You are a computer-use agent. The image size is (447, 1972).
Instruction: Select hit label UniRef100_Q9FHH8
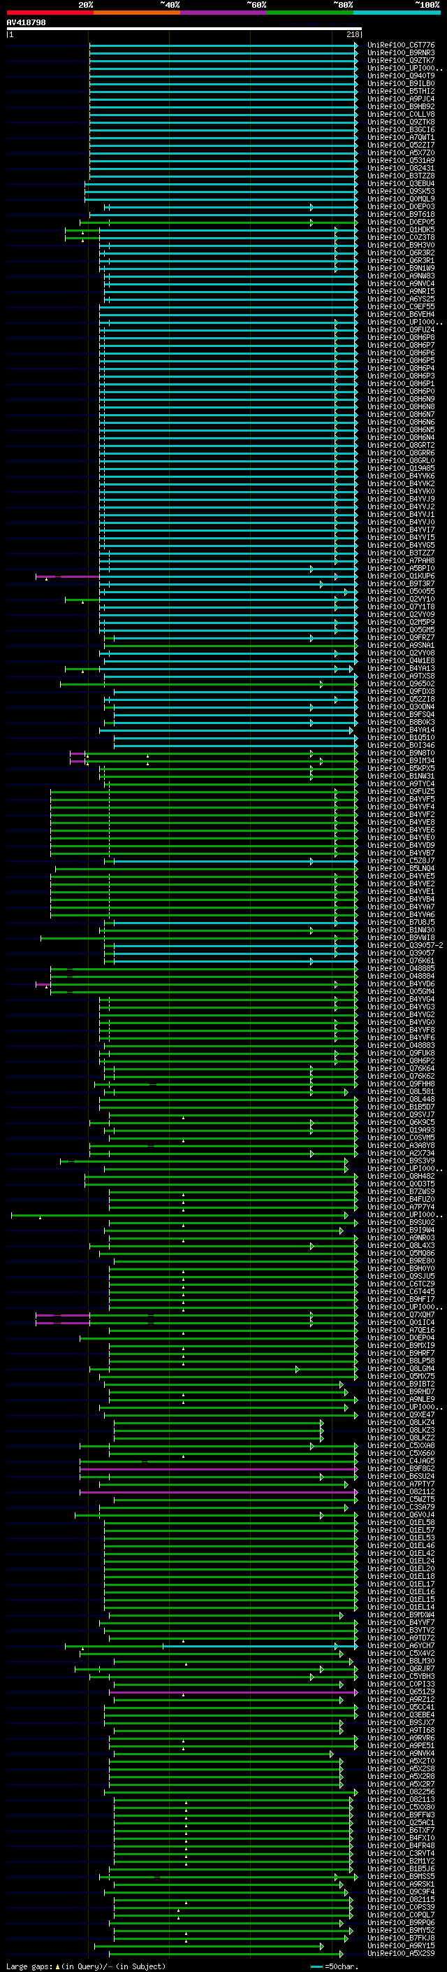click(400, 1083)
